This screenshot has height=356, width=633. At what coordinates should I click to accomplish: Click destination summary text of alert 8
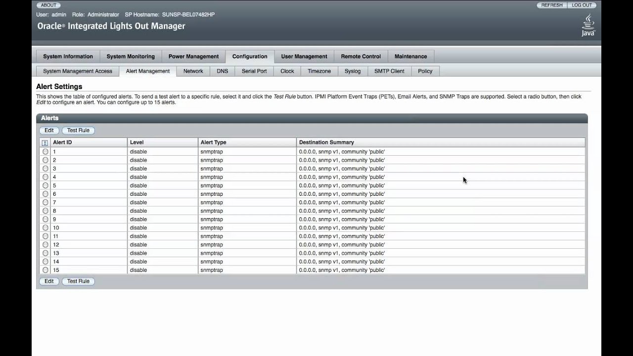(x=342, y=211)
